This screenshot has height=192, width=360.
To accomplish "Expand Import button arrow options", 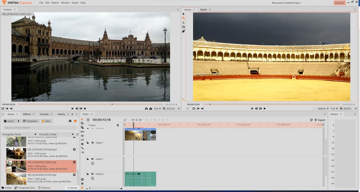I will click(x=18, y=121).
